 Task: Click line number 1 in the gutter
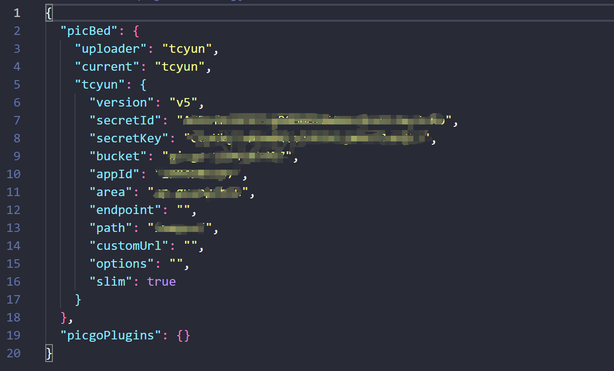17,13
